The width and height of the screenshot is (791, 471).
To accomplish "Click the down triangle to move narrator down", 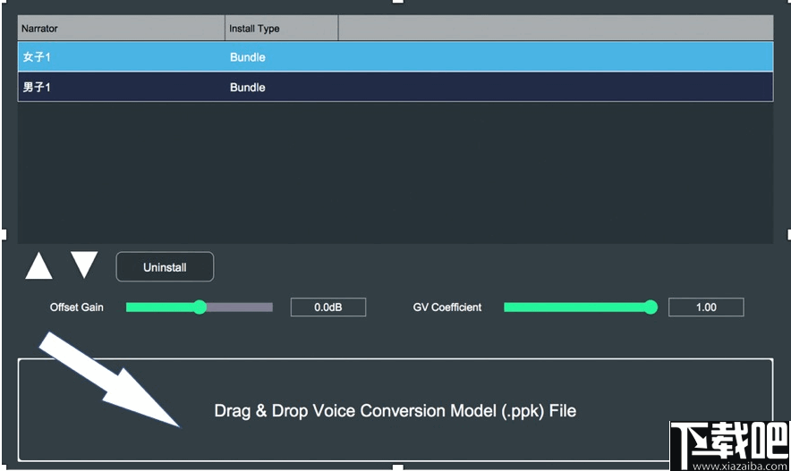I will [x=84, y=265].
